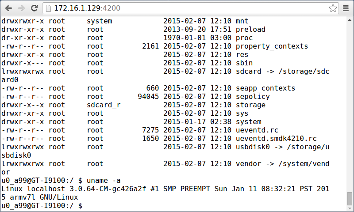
Task: Click the empty scrollbar track area
Action: point(350,106)
